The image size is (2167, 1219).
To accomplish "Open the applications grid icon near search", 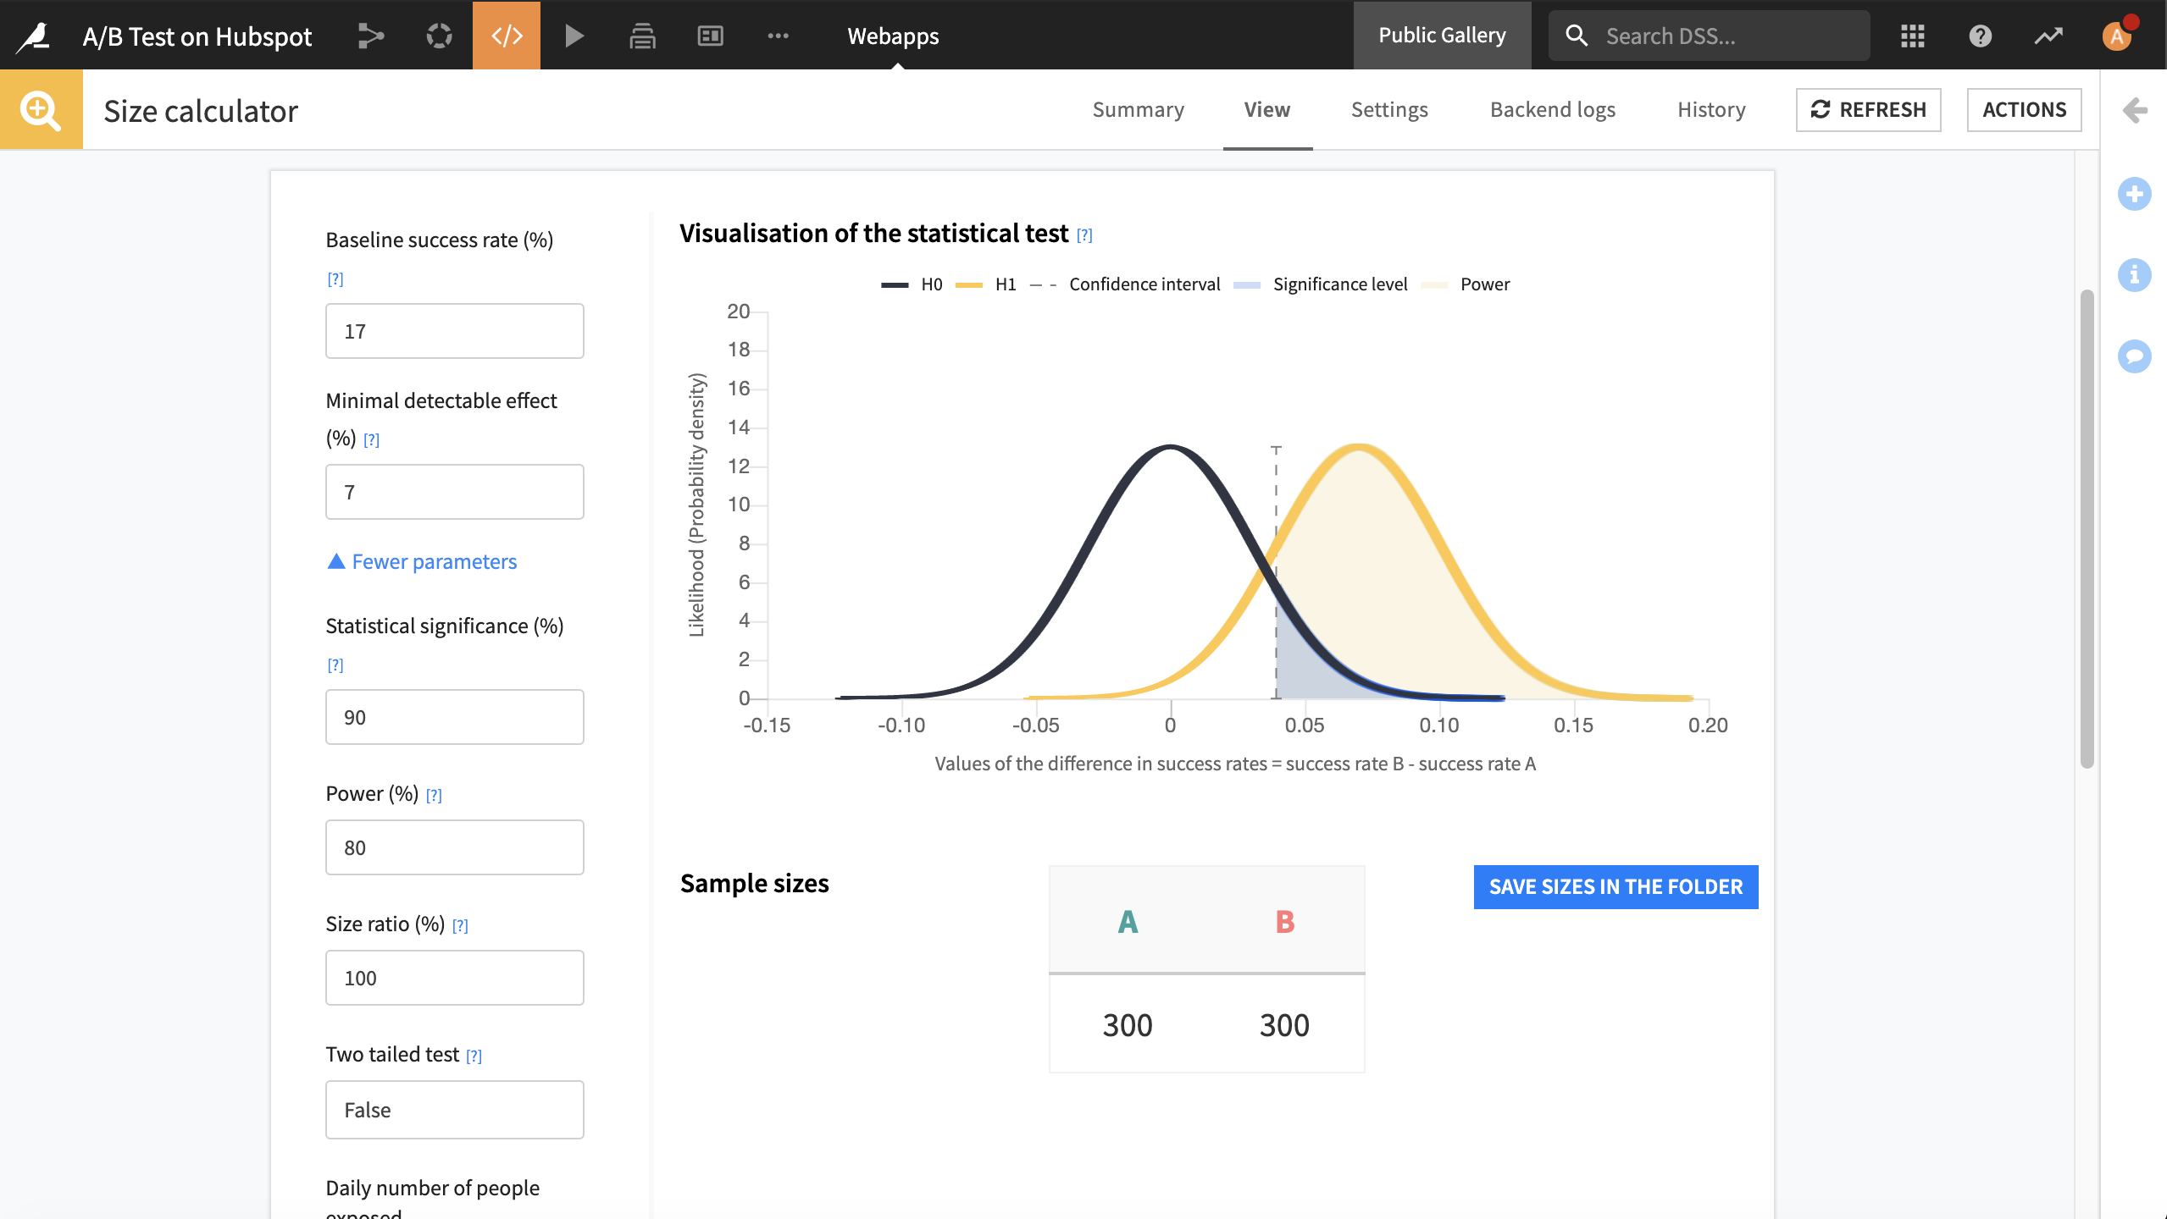I will click(1913, 36).
